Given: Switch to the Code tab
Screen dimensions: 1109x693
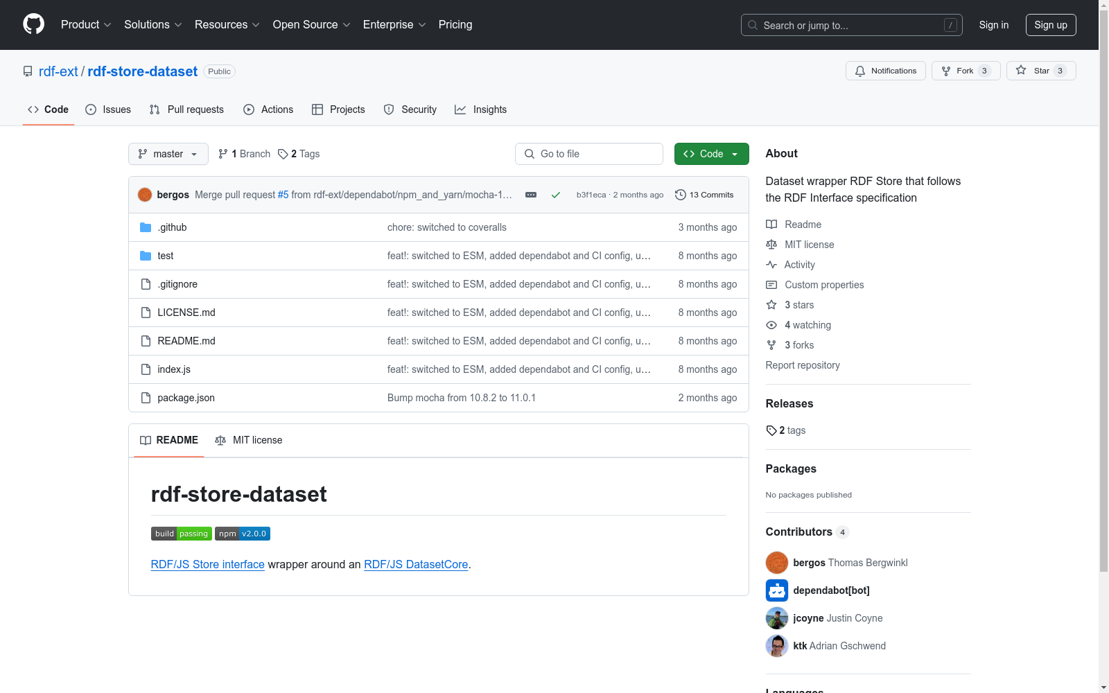Looking at the screenshot, I should pos(49,109).
